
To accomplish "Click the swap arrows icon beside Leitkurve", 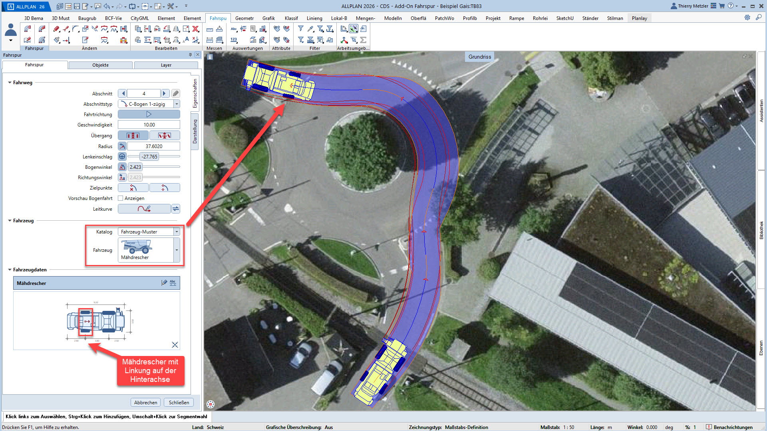I will click(x=176, y=209).
